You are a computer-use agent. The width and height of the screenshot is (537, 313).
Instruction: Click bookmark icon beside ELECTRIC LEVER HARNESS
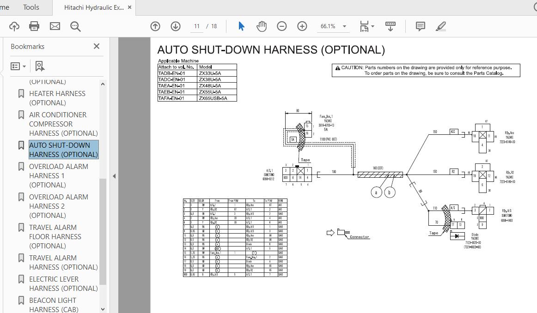coord(21,279)
